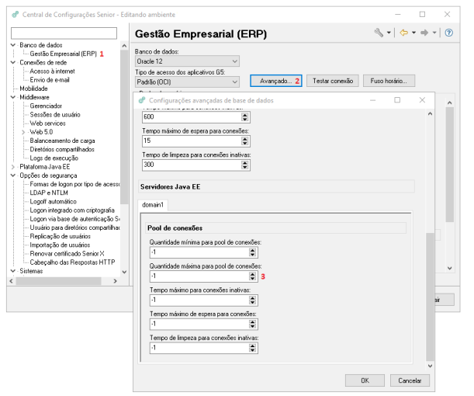The width and height of the screenshot is (474, 396).
Task: Click the Avançado button
Action: (x=276, y=81)
